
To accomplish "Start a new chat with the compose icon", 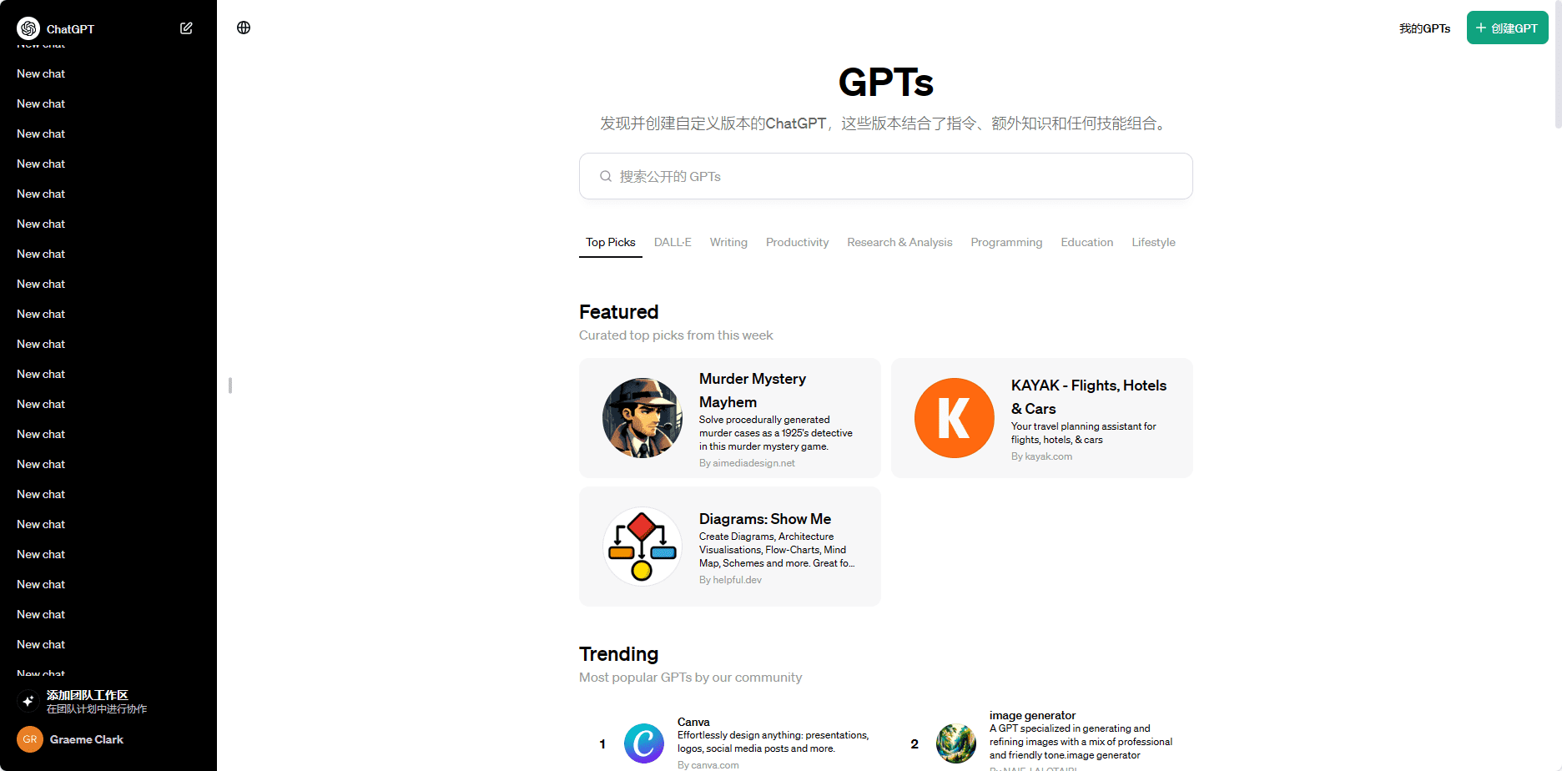I will point(186,28).
